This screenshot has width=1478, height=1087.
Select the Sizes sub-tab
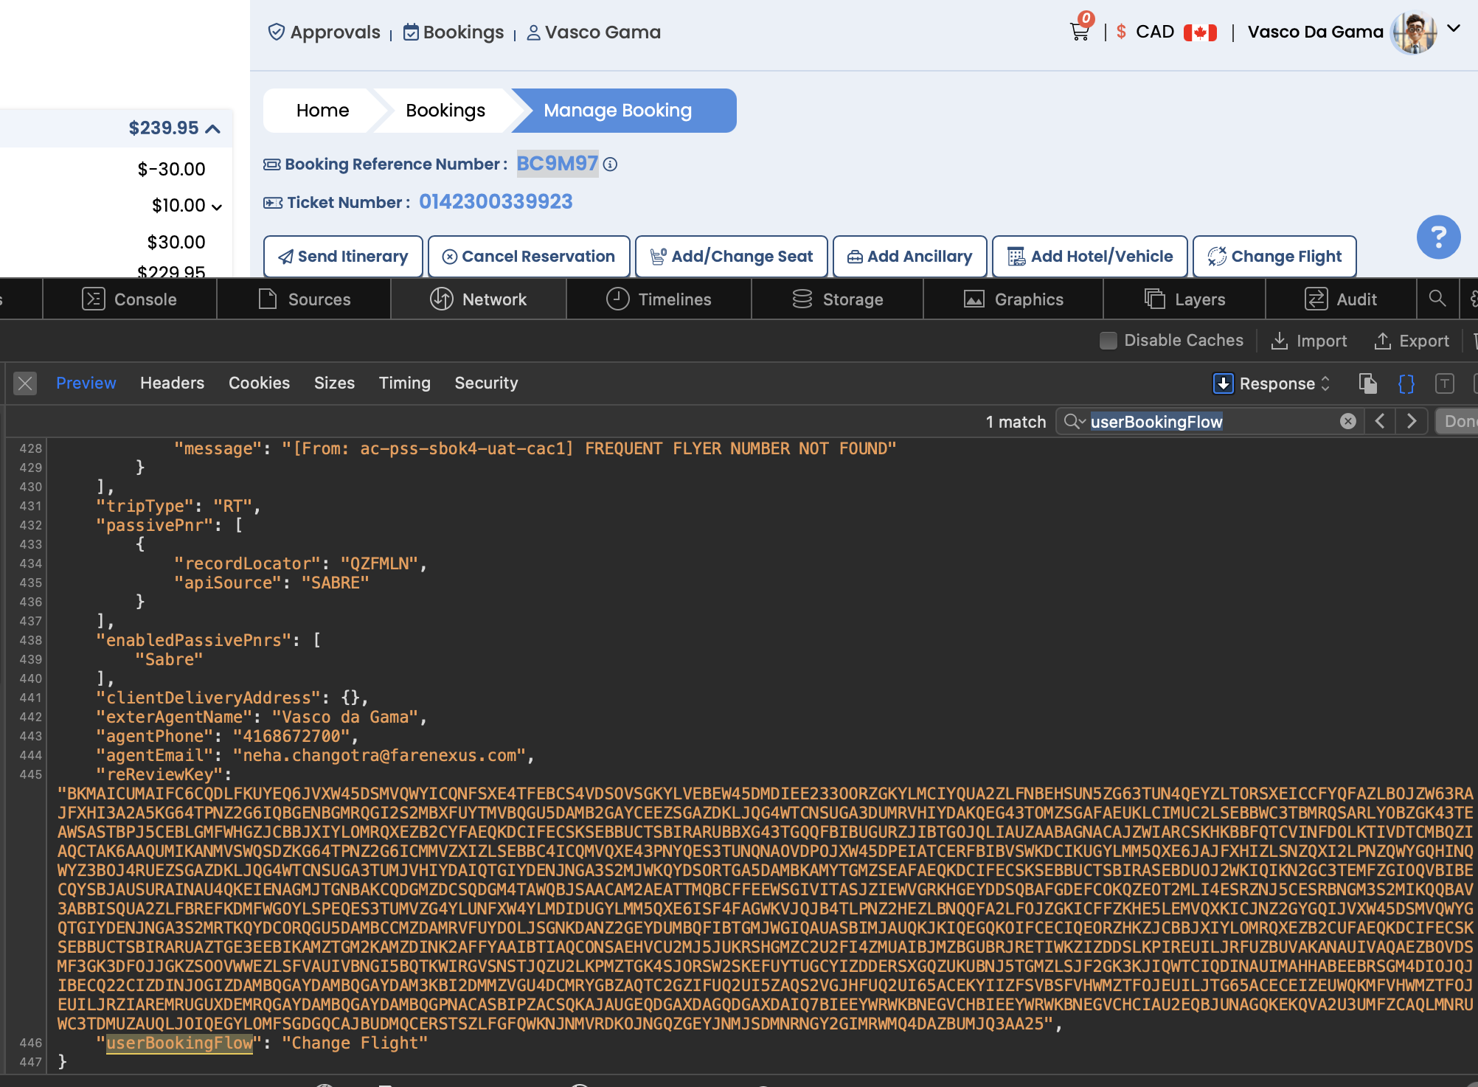[334, 383]
